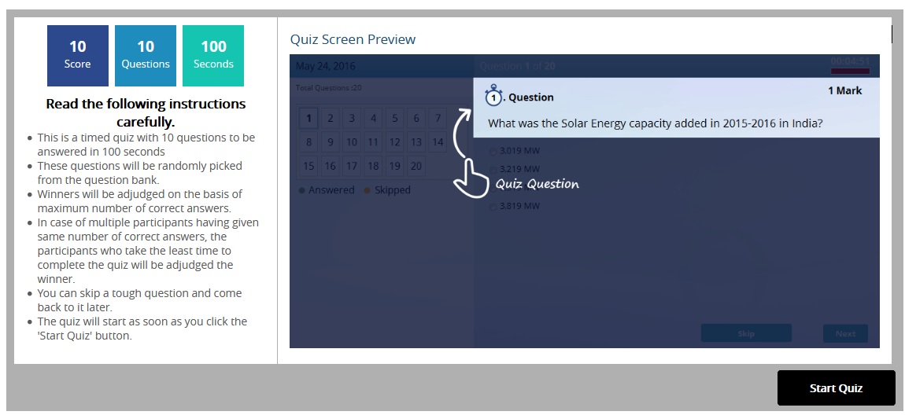Select the 3,019 MW radio option
The height and width of the screenshot is (415, 905).
[493, 151]
